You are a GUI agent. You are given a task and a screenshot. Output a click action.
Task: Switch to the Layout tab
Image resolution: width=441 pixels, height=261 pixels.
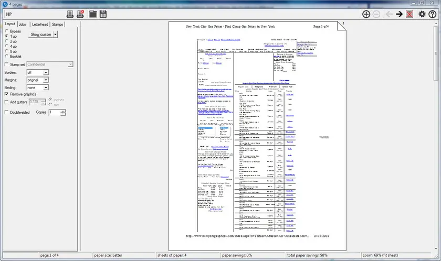(10, 24)
